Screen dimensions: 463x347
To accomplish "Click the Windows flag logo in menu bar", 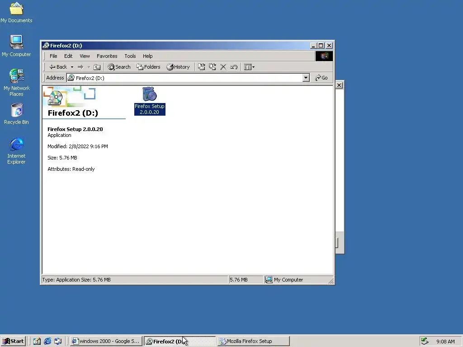I will click(x=324, y=56).
